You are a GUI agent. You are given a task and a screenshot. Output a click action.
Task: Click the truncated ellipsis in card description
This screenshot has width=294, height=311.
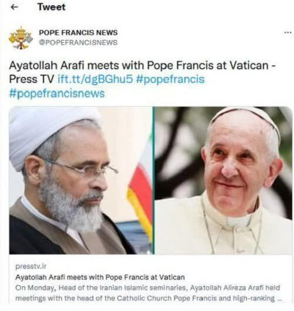[x=279, y=298]
